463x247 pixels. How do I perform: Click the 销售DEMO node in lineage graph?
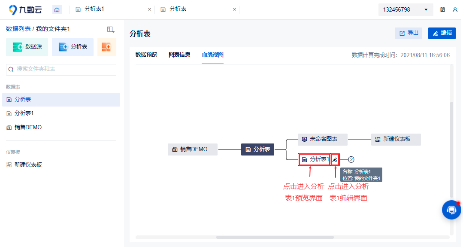(x=193, y=149)
